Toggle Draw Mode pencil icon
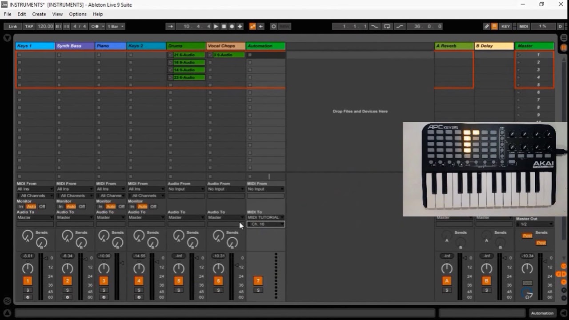This screenshot has width=569, height=320. pos(487,26)
